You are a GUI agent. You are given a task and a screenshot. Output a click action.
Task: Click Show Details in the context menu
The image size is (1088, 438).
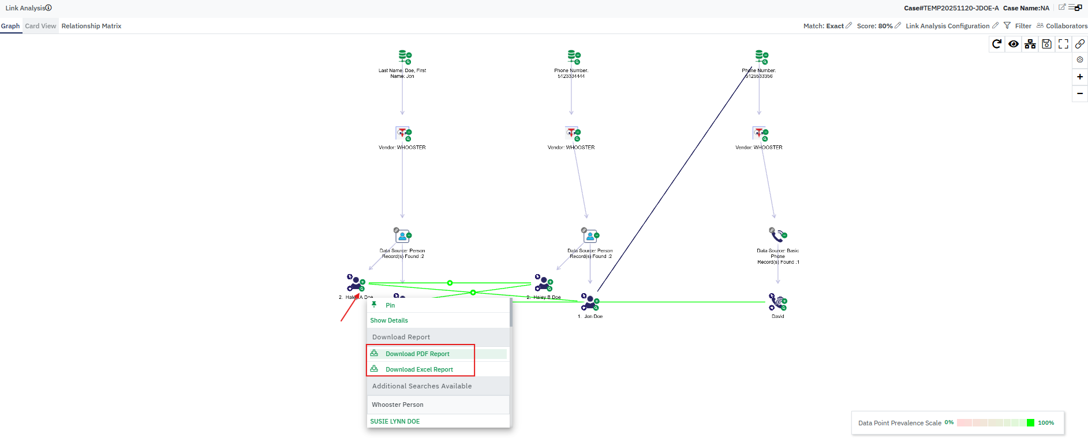[389, 320]
